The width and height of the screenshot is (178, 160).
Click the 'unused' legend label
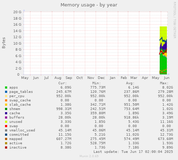click(x=16, y=122)
